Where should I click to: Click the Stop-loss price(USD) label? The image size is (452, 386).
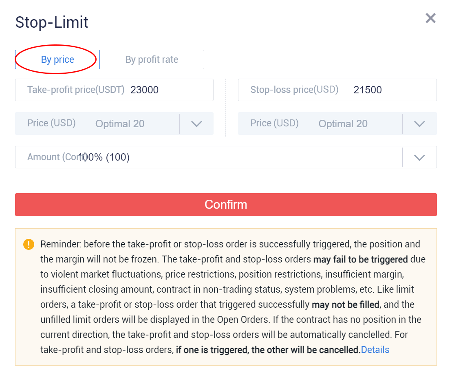[294, 90]
